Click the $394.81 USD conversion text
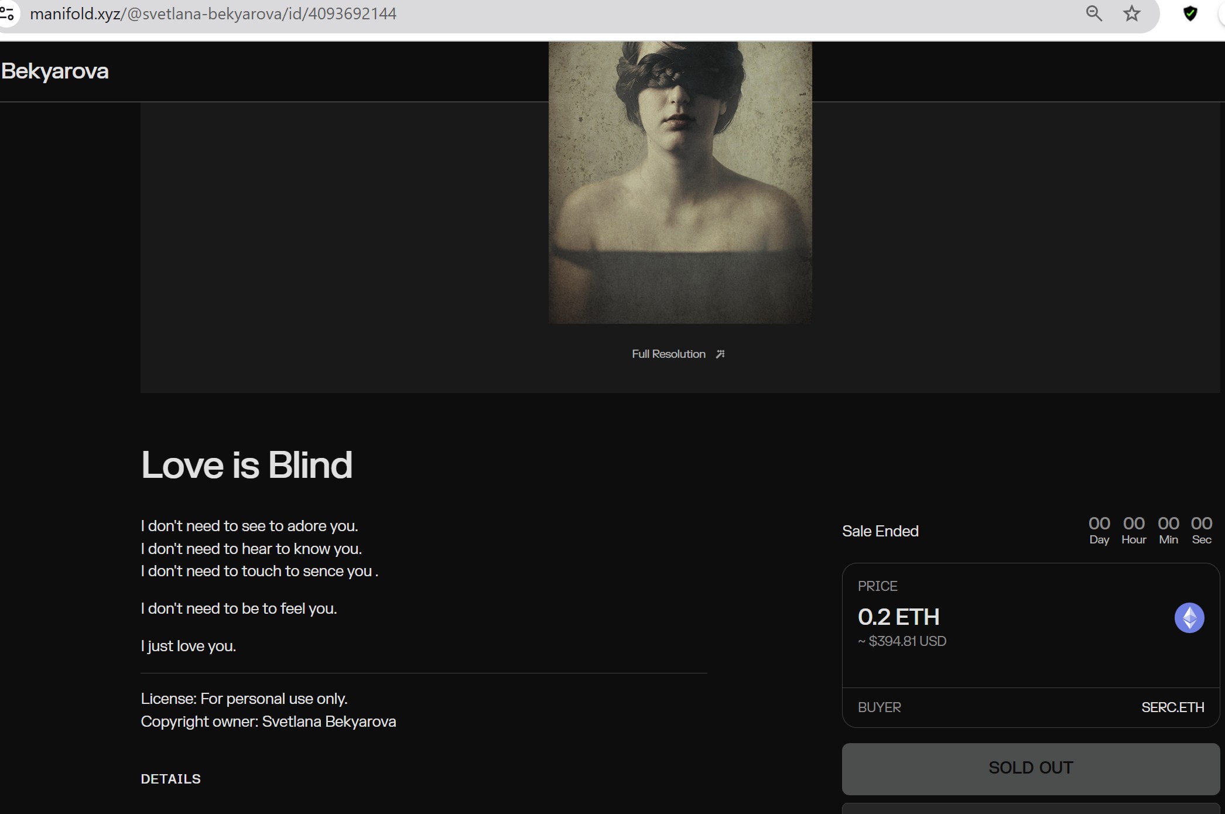The width and height of the screenshot is (1225, 814). point(902,641)
